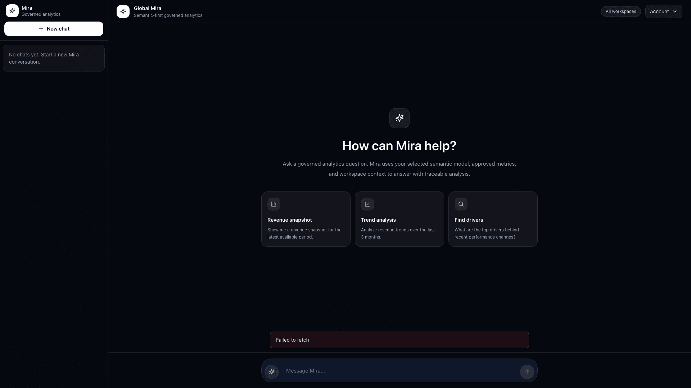The image size is (691, 388).
Task: Click the Account chevron arrow
Action: [675, 11]
